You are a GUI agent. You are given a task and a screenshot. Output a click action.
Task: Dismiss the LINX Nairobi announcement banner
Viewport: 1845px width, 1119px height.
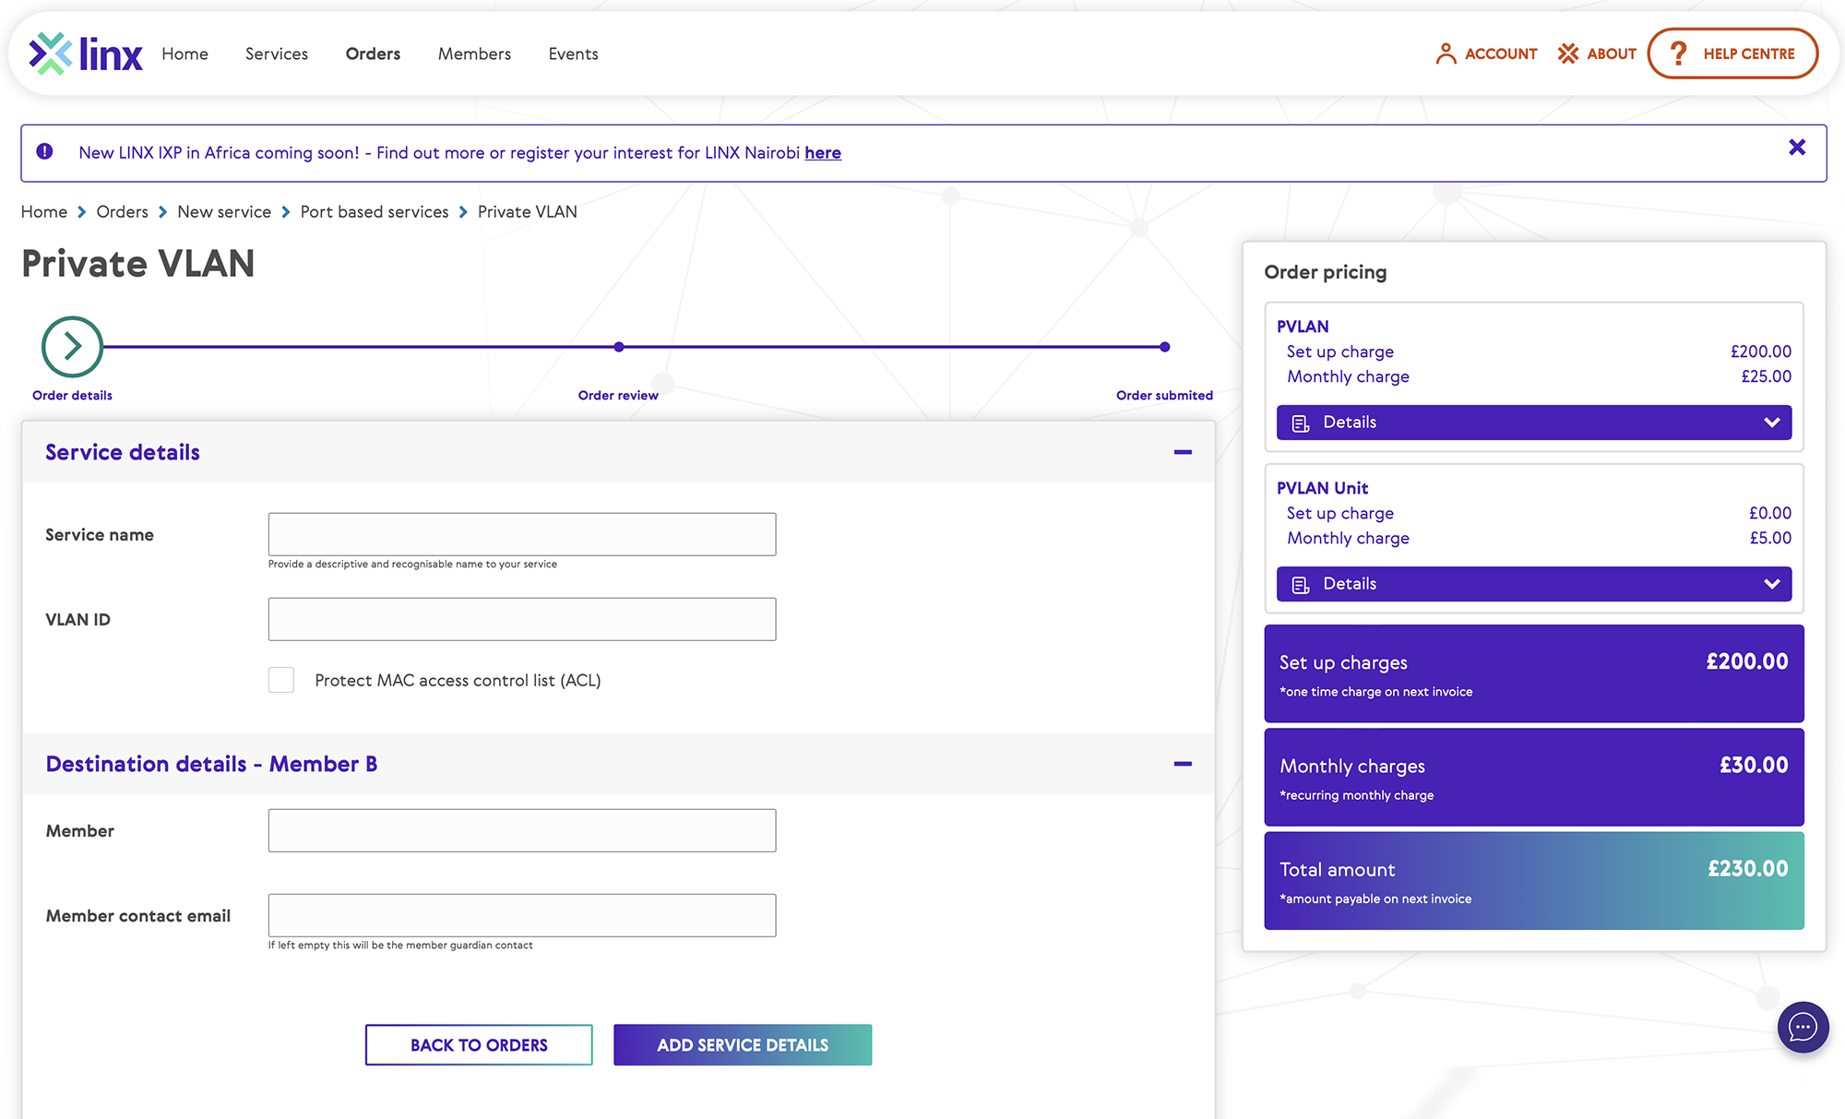pyautogui.click(x=1797, y=147)
